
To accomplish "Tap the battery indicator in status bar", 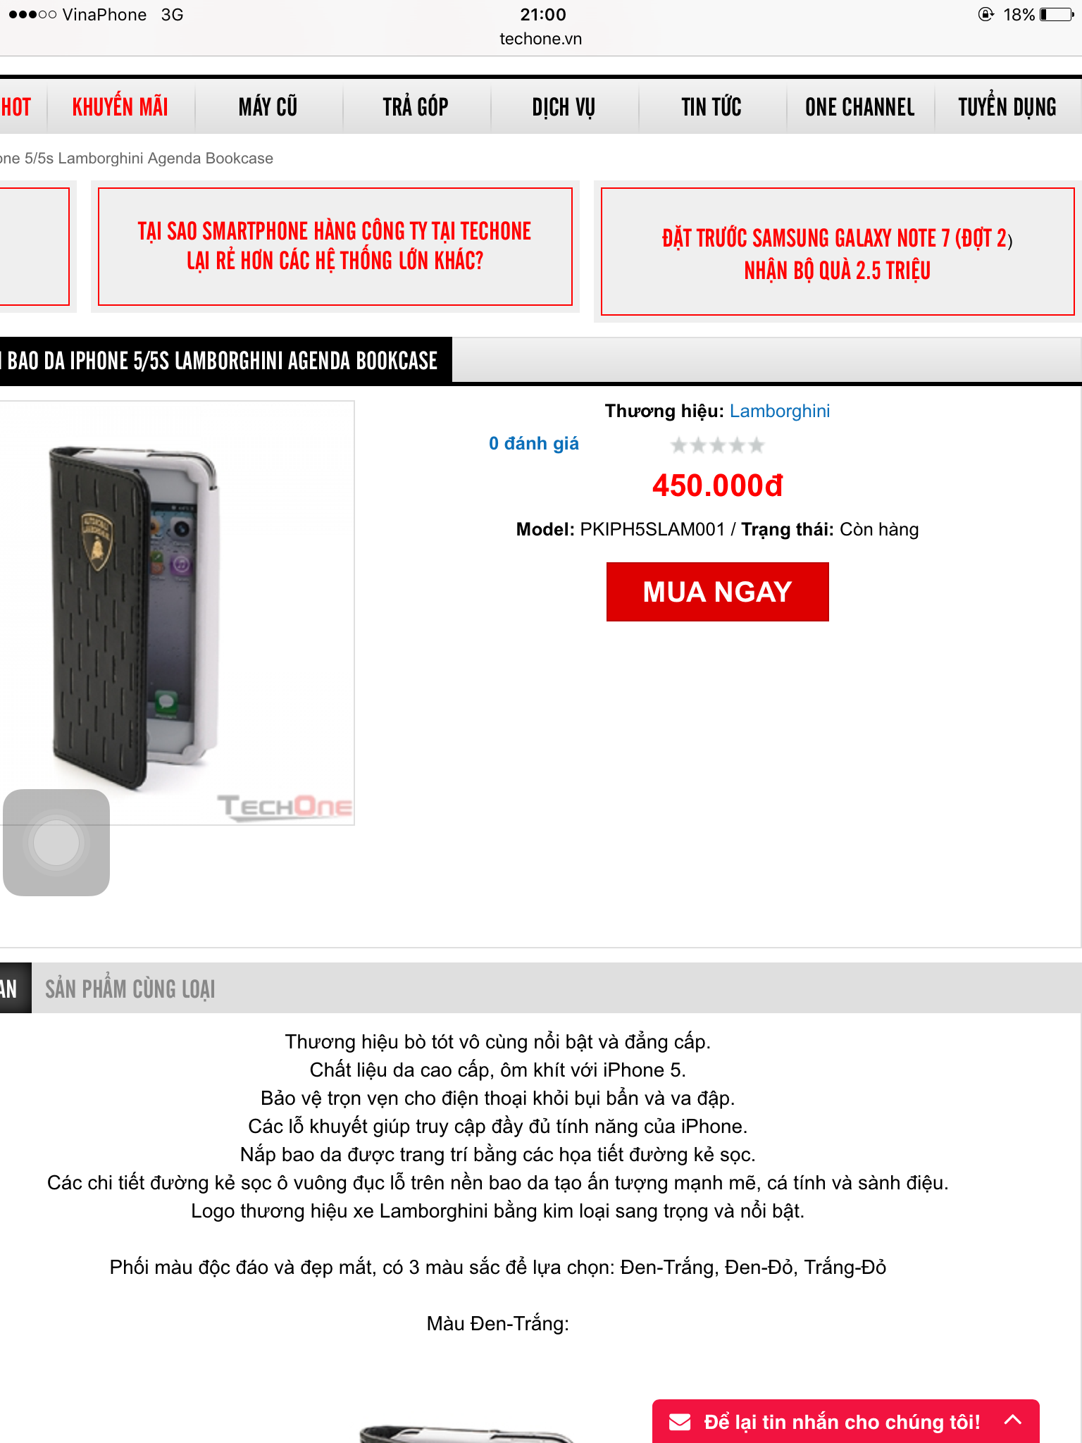I will point(1057,15).
